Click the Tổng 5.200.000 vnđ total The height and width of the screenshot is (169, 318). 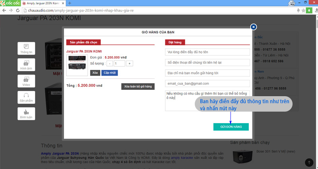(x=84, y=85)
